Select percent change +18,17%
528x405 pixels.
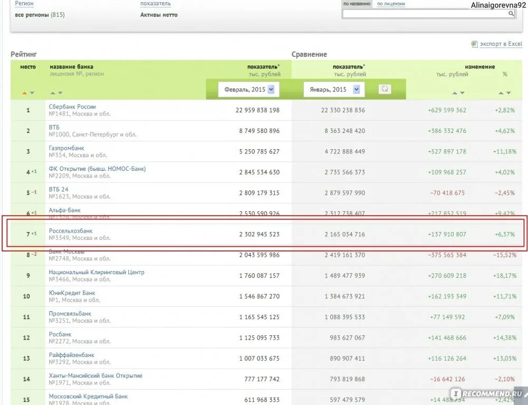pyautogui.click(x=505, y=276)
